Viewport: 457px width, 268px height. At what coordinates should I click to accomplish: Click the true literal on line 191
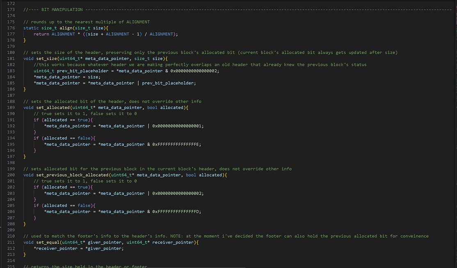82,120
